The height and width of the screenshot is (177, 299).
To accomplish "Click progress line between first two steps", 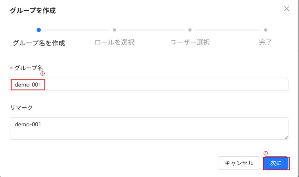I will point(77,30).
